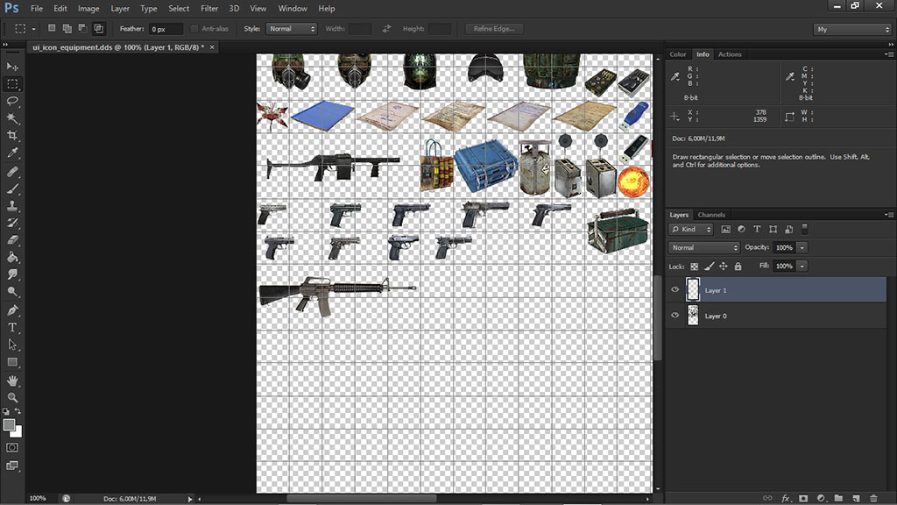Swap foreground and background colors

click(x=18, y=411)
